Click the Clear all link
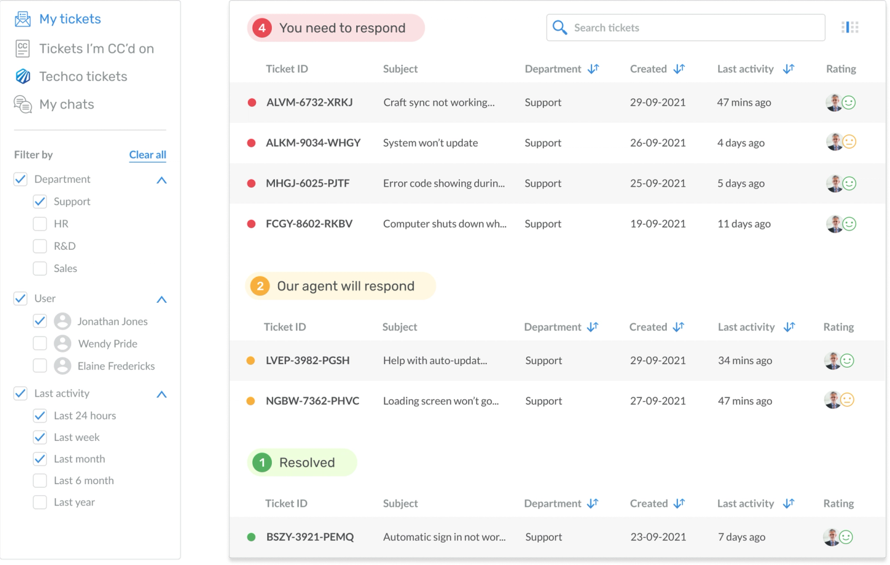This screenshot has height=565, width=890. tap(148, 155)
